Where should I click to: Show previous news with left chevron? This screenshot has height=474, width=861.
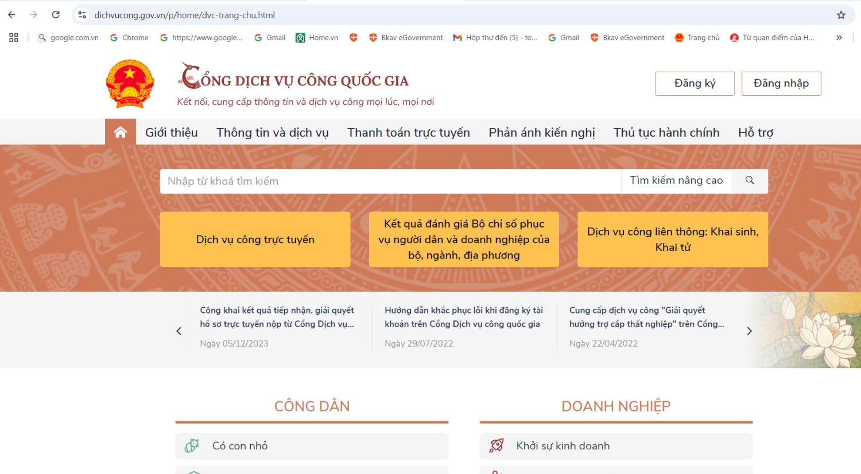[179, 331]
